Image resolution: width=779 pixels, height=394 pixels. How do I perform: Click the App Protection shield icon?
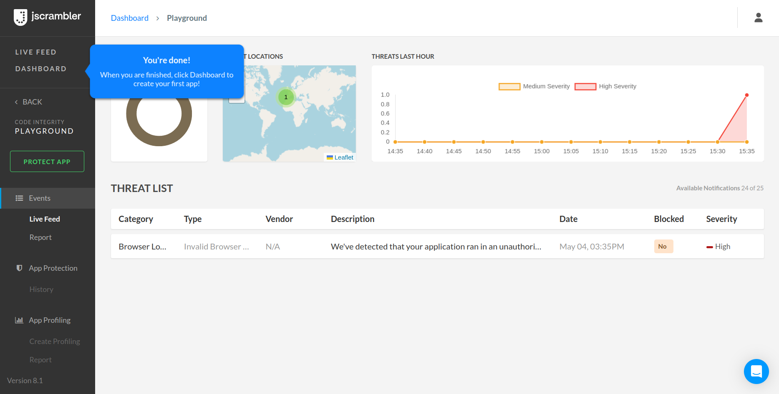19,268
